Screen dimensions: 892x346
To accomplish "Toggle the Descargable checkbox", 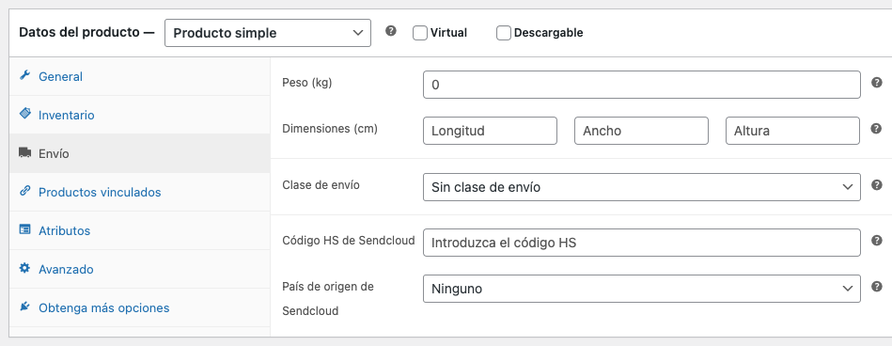I will (504, 33).
